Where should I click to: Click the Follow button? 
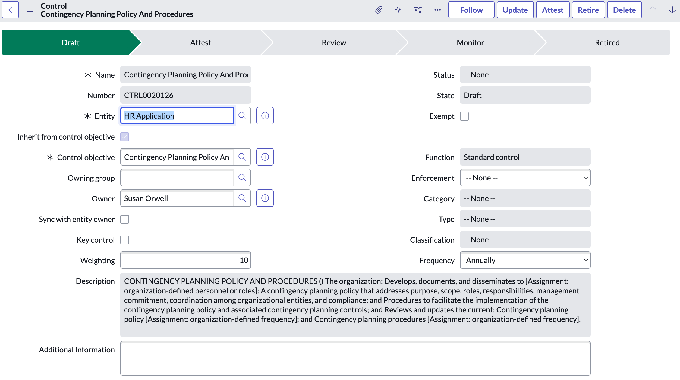[471, 10]
